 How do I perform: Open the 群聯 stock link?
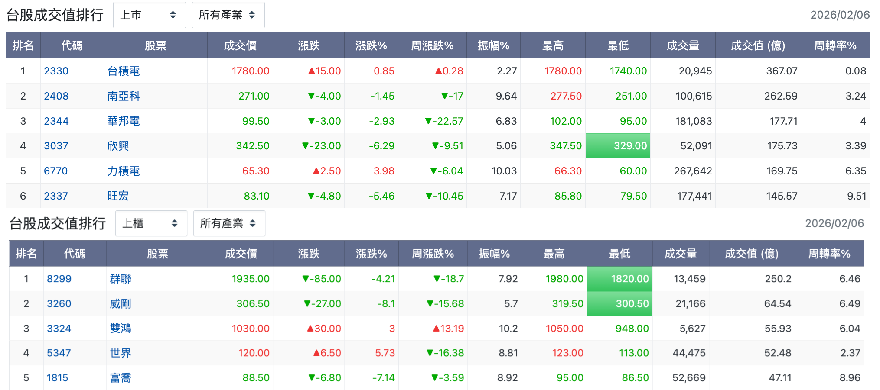point(121,279)
